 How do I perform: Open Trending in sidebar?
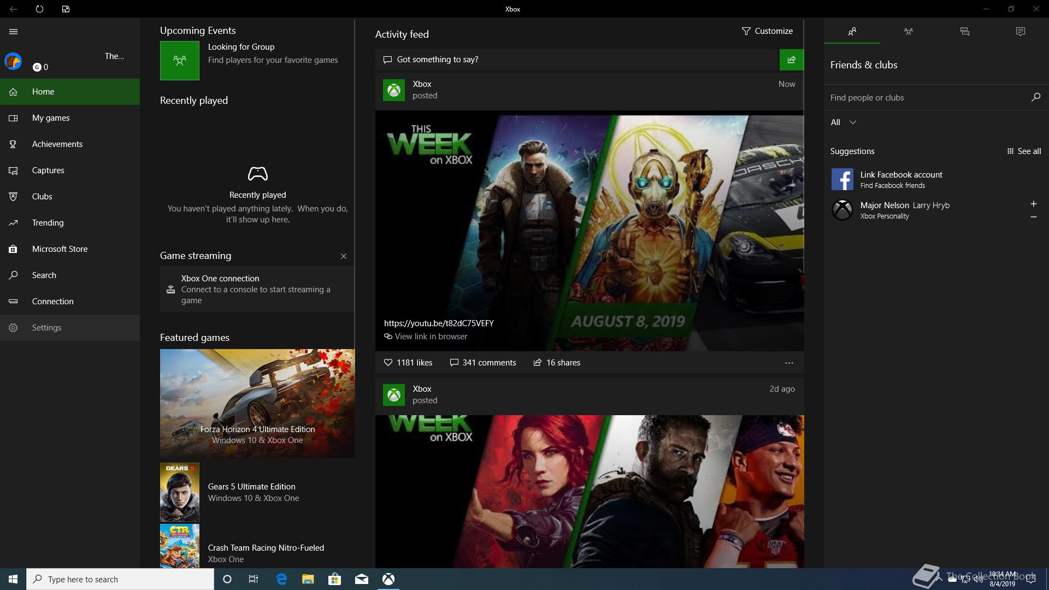click(70, 223)
